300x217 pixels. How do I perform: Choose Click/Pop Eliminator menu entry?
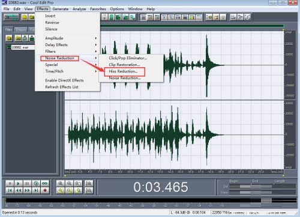[128, 58]
